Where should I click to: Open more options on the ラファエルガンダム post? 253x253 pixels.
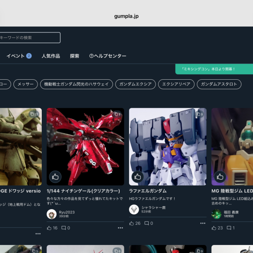203,223
